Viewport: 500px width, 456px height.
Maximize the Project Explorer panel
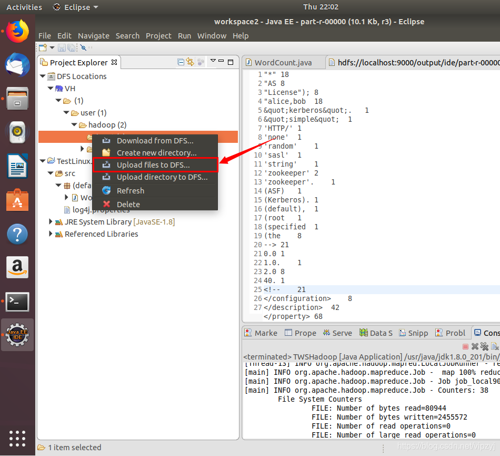pyautogui.click(x=231, y=62)
